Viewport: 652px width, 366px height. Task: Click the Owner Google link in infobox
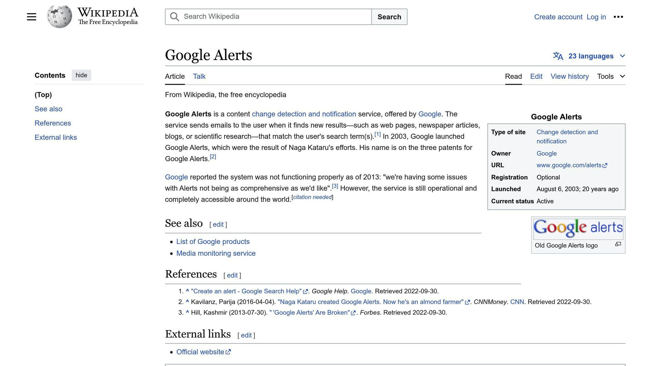click(547, 153)
